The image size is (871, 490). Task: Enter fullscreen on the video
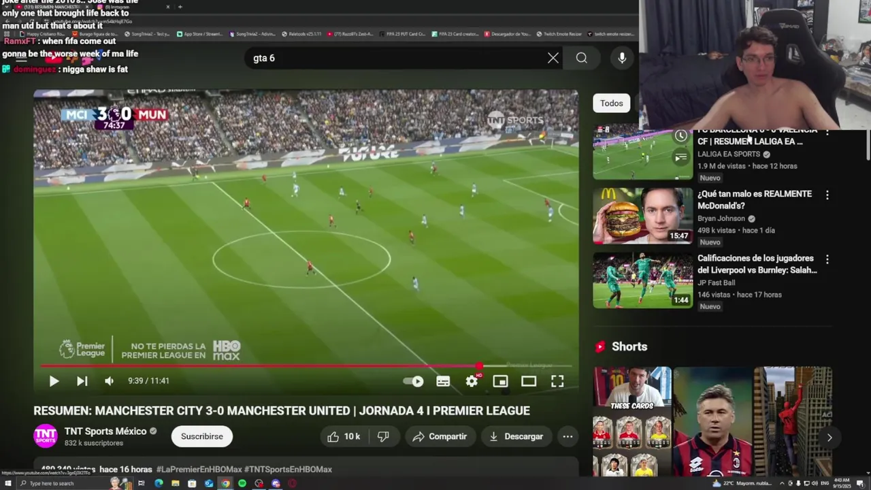pyautogui.click(x=557, y=381)
